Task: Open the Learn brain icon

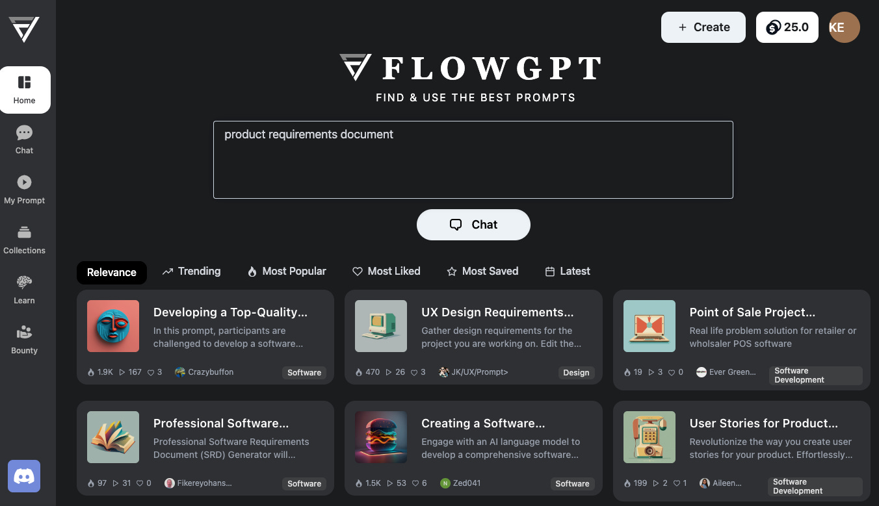Action: tap(24, 283)
